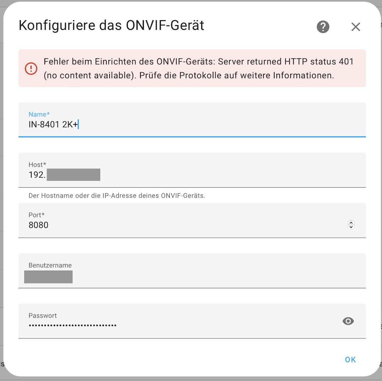Close the ONVIF configuration dialog
382x381 pixels.
point(356,27)
